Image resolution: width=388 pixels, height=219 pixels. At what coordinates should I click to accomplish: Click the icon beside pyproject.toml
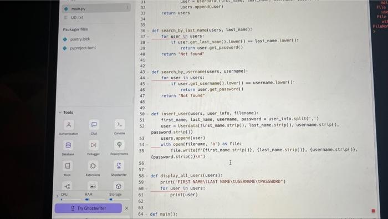65,48
